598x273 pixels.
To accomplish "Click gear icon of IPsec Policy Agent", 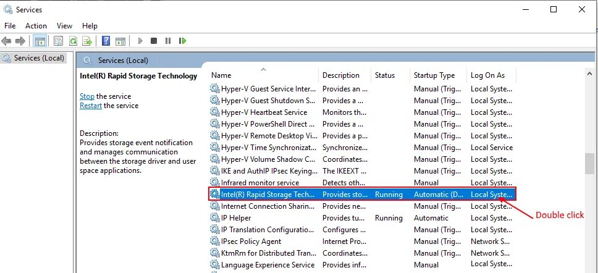I will click(x=215, y=241).
